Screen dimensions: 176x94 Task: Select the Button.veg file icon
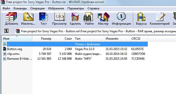coord(5,49)
